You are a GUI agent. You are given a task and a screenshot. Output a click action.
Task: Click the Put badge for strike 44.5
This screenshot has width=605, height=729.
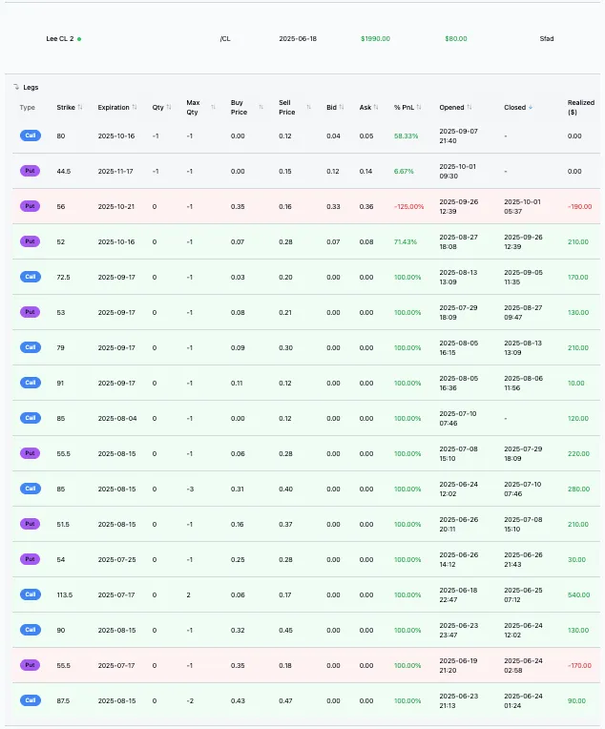[x=31, y=171]
